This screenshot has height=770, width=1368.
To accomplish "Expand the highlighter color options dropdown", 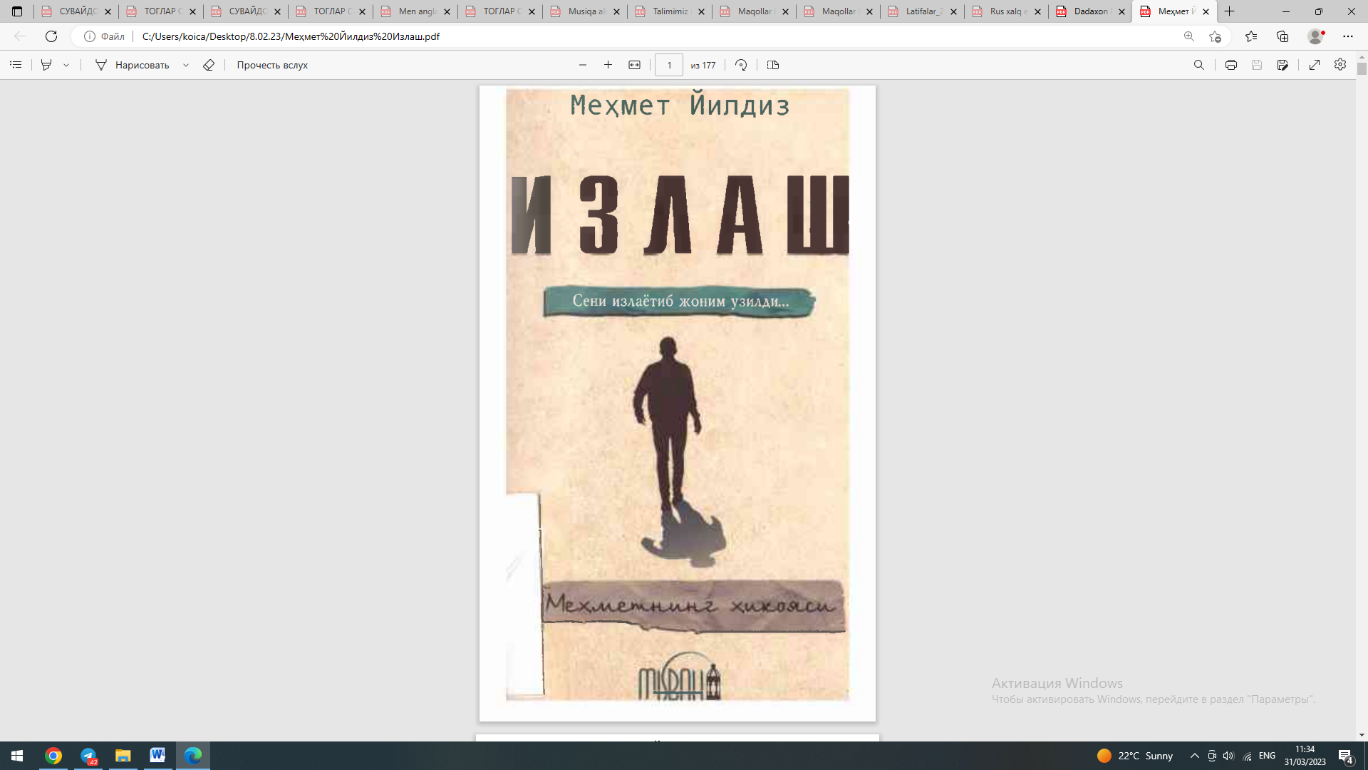I will 66,65.
